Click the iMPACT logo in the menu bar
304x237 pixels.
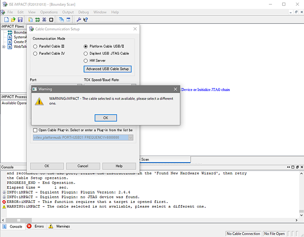(x=3, y=12)
